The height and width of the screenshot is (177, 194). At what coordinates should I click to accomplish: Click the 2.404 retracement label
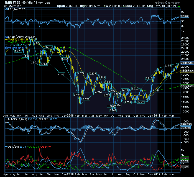(77, 95)
